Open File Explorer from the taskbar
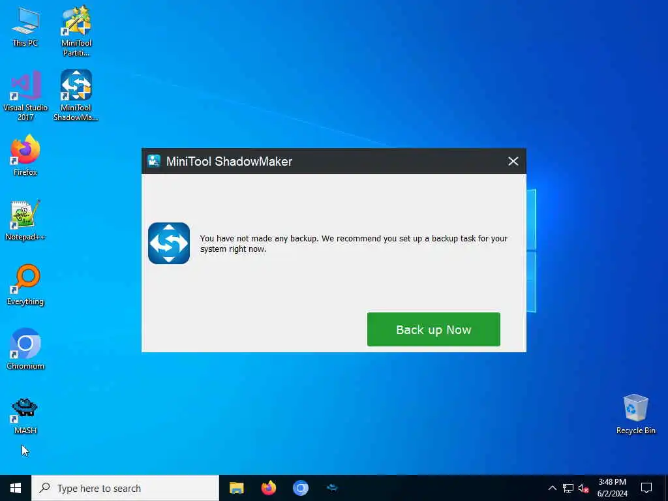The width and height of the screenshot is (668, 501). click(x=236, y=488)
